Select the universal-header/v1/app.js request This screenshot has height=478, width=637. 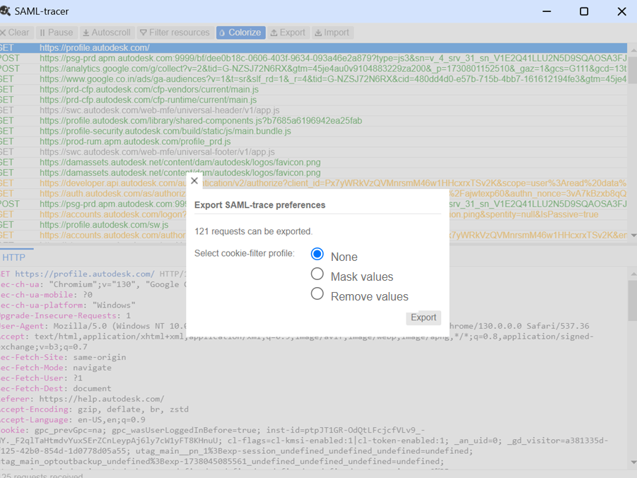point(313,110)
